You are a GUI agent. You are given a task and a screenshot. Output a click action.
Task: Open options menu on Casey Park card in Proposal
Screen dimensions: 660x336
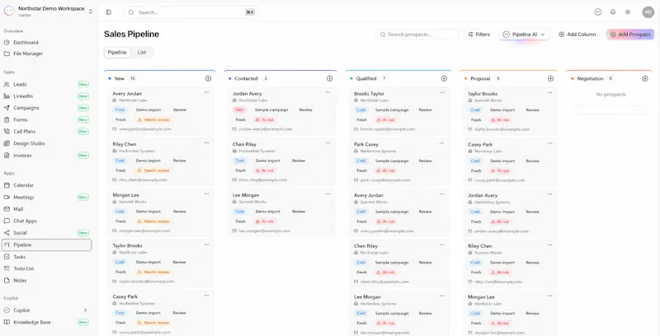[x=549, y=143]
